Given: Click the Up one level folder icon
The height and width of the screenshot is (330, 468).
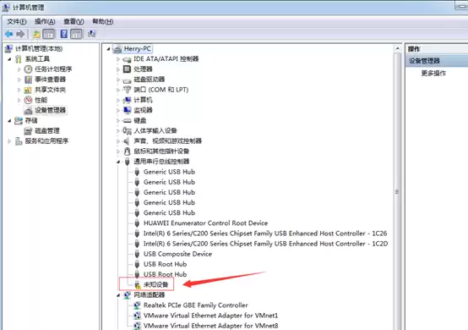Looking at the screenshot, I should point(36,34).
